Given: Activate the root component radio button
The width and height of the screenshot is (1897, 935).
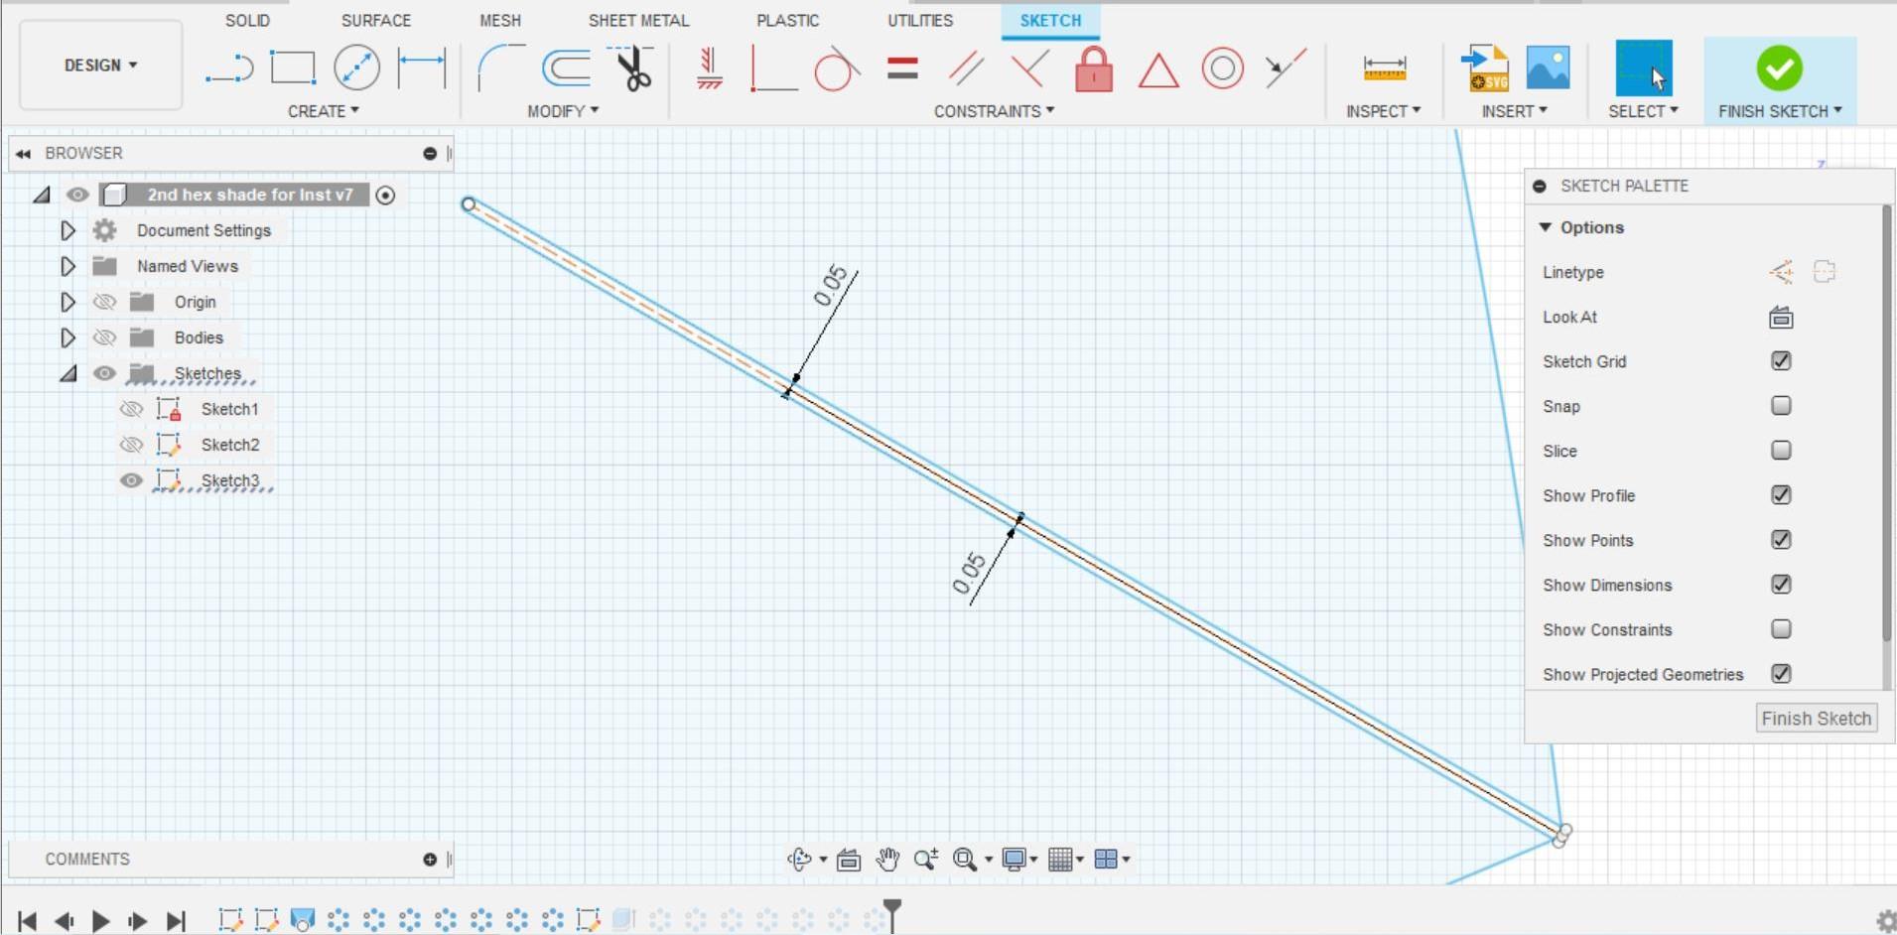Looking at the screenshot, I should (x=385, y=196).
